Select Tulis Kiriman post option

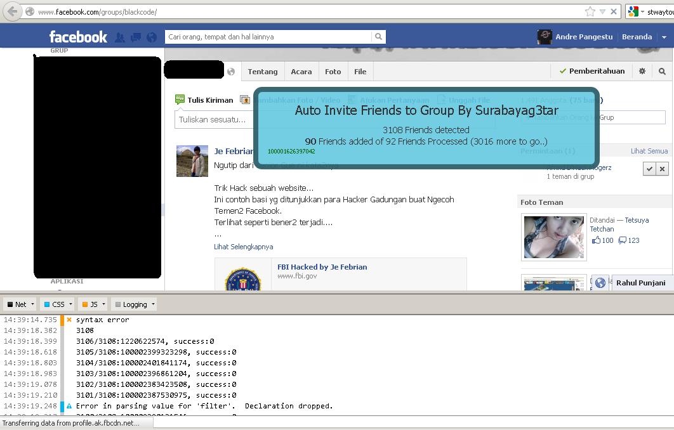[x=204, y=100]
